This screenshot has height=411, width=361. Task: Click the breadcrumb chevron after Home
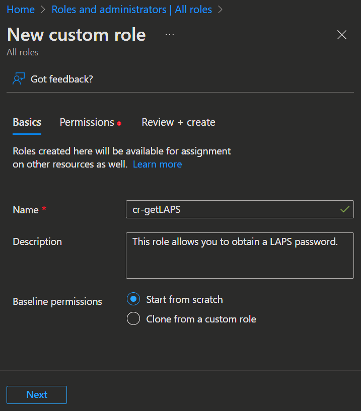(x=43, y=10)
